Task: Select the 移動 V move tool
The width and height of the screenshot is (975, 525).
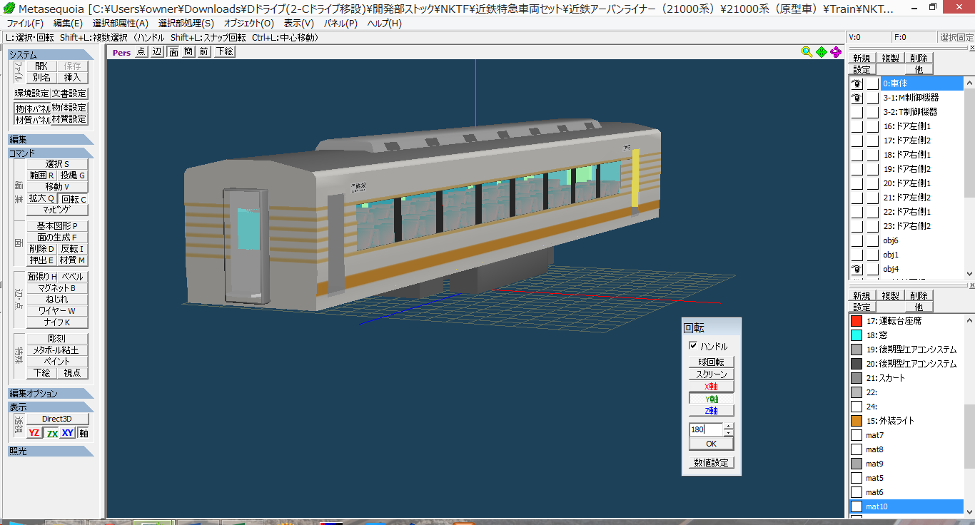Action: pos(57,187)
